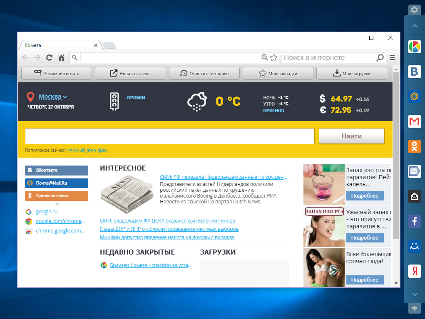The image size is (425, 319).
Task: Open Mail.Ru @ icon in sidebar
Action: (x=415, y=96)
